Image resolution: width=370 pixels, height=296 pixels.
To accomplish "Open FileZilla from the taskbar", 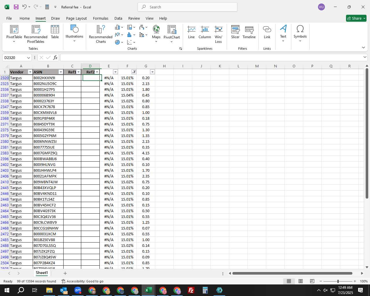I will [x=191, y=290].
